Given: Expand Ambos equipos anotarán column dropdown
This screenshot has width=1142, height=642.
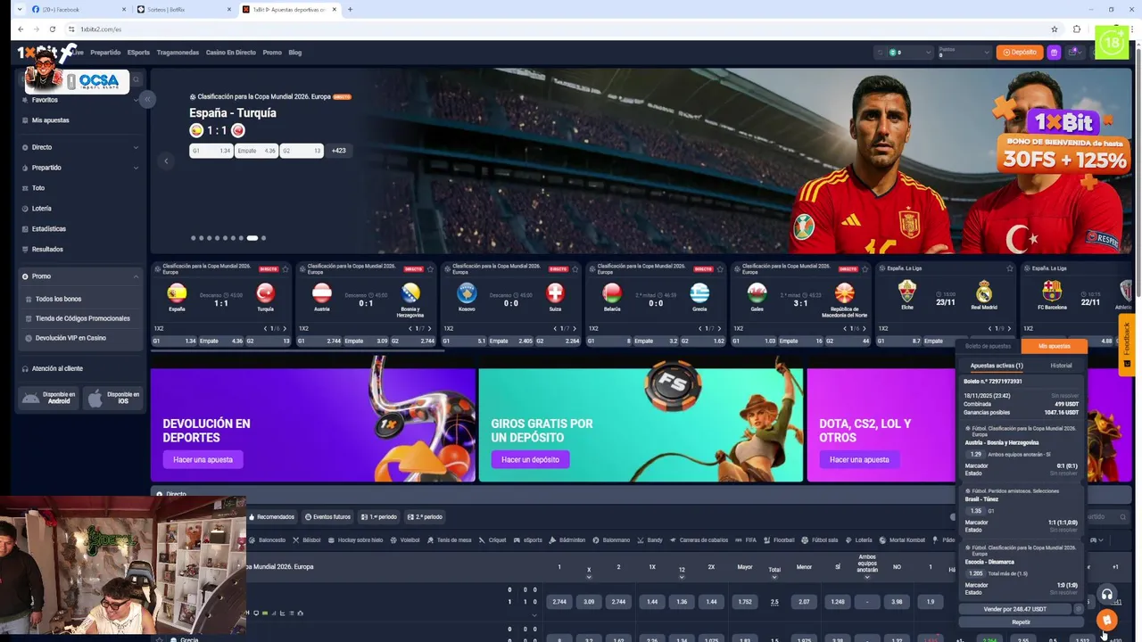Looking at the screenshot, I should pos(867,577).
